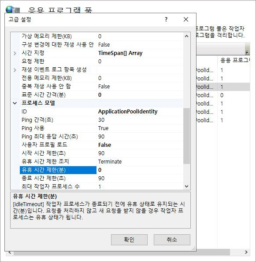
Task: Click the horizontal scroll right arrow in background window
Action: [246, 252]
